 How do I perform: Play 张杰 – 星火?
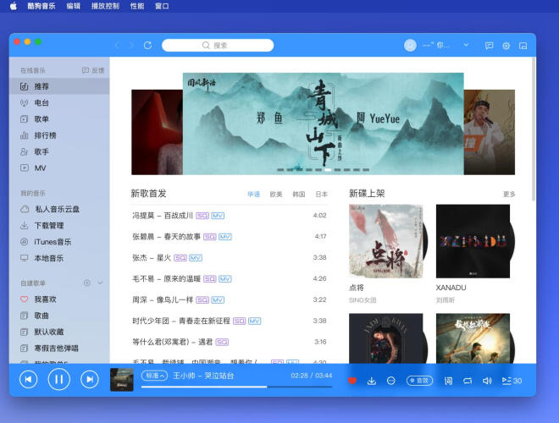(x=230, y=258)
